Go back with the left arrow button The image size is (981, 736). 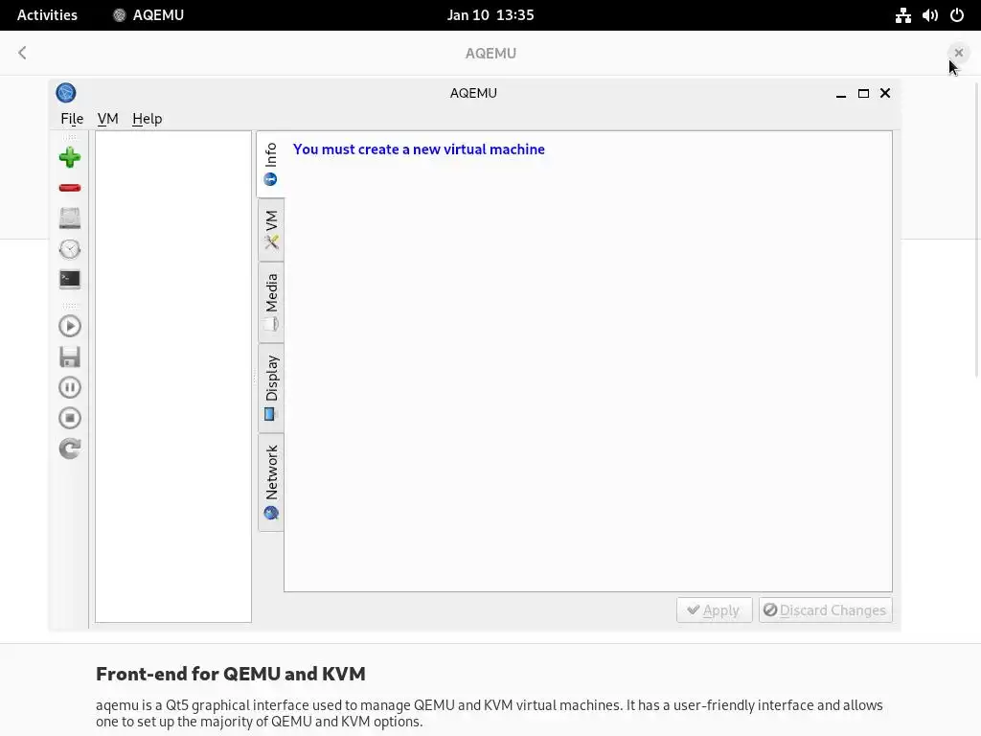click(x=23, y=53)
